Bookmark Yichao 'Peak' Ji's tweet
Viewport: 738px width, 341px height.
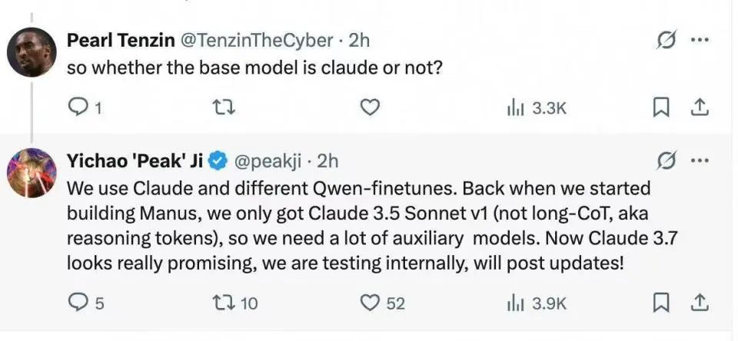pyautogui.click(x=660, y=303)
